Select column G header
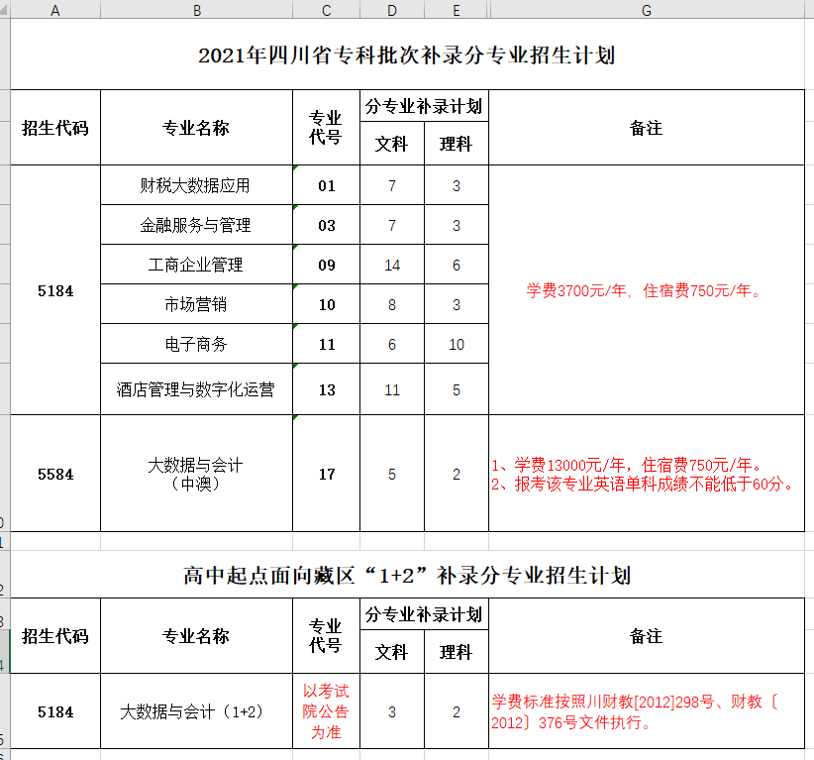814x760 pixels. (646, 10)
